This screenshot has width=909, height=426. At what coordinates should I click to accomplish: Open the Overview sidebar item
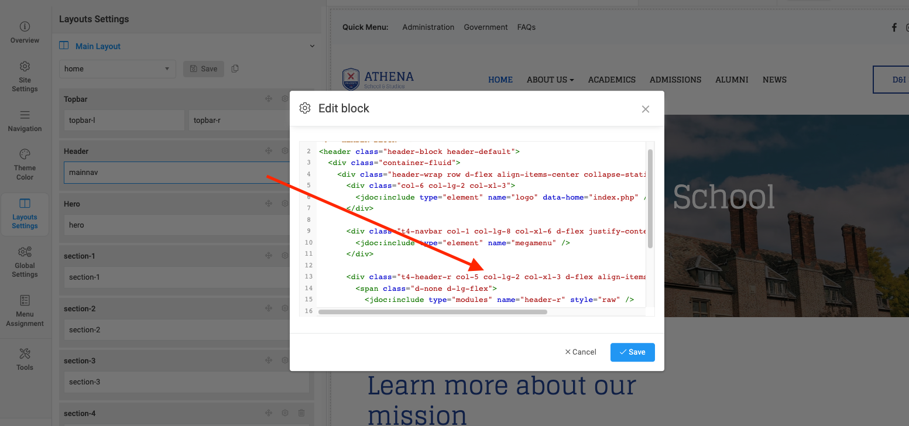25,33
